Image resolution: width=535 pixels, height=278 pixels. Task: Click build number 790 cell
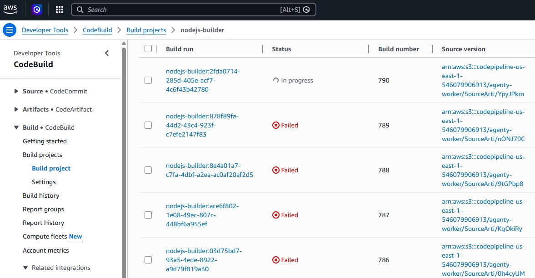click(x=384, y=80)
